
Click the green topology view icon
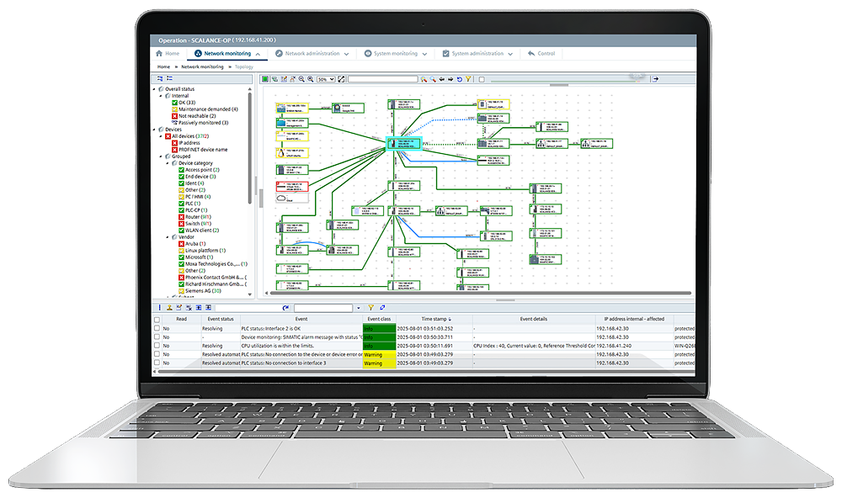coord(265,79)
